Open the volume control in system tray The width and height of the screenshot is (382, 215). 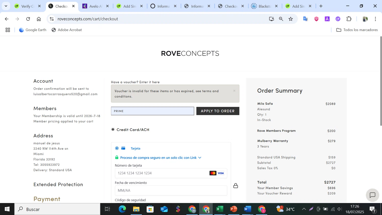pos(339,209)
